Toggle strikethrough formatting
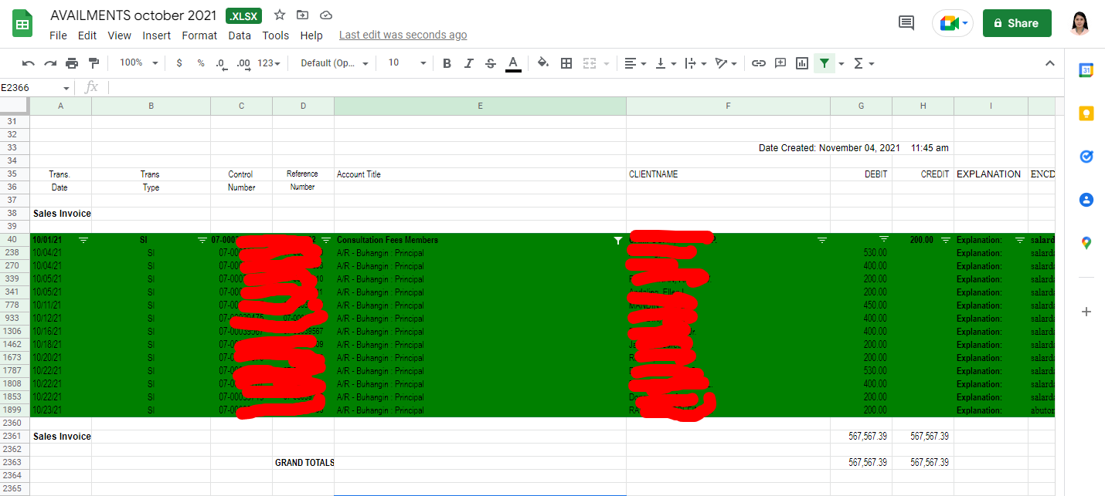The width and height of the screenshot is (1105, 496). click(x=490, y=63)
